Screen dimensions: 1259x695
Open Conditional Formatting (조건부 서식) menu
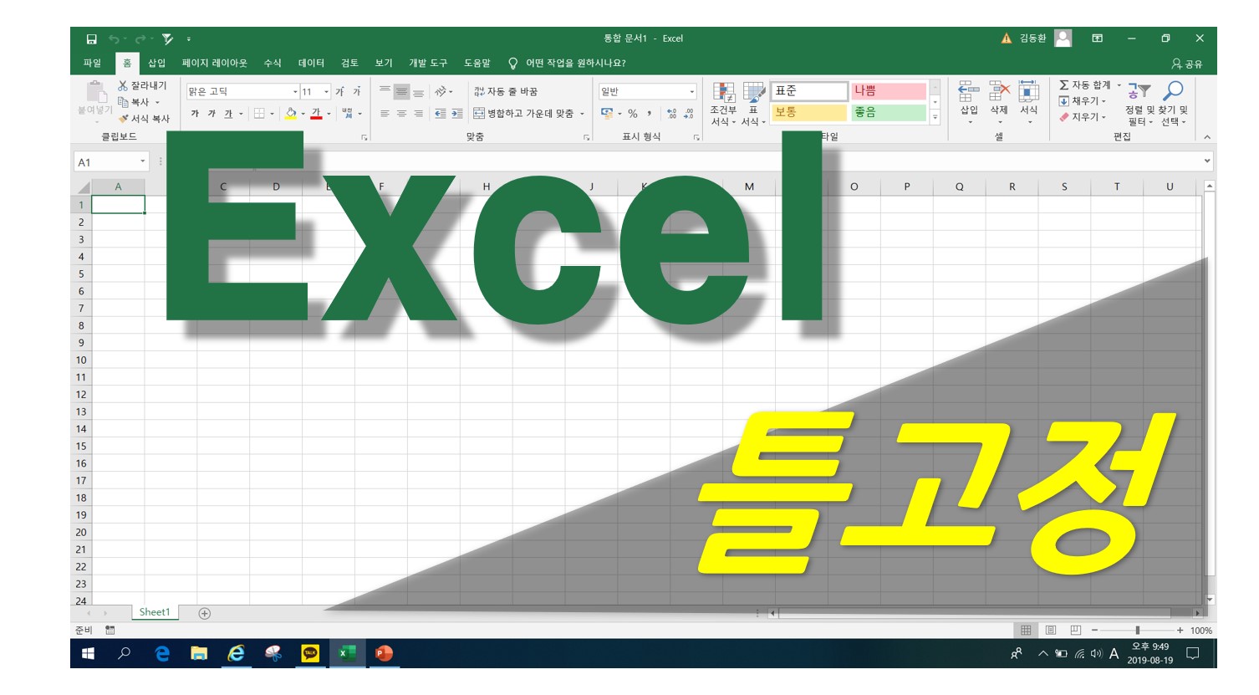(723, 104)
